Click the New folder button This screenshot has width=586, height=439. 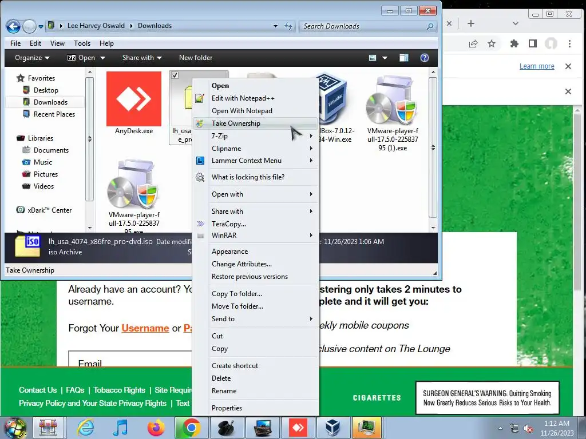pyautogui.click(x=196, y=58)
